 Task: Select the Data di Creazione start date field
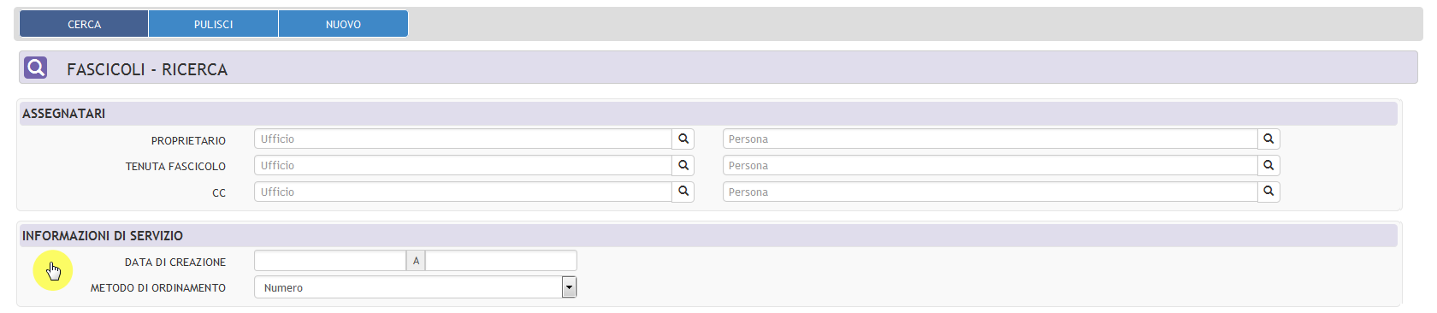(x=330, y=261)
